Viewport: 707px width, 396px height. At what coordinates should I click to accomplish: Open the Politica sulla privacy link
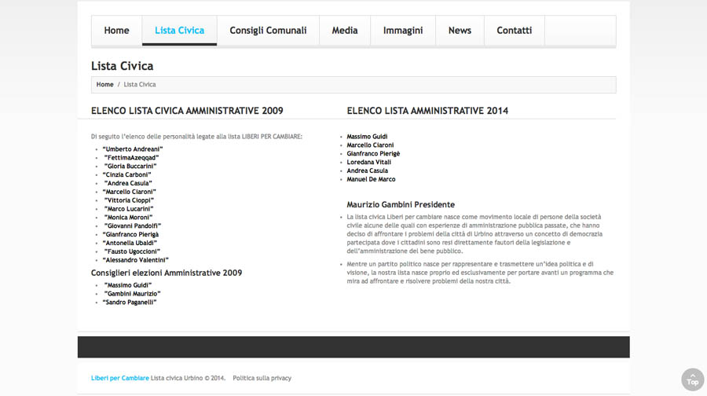coord(262,378)
